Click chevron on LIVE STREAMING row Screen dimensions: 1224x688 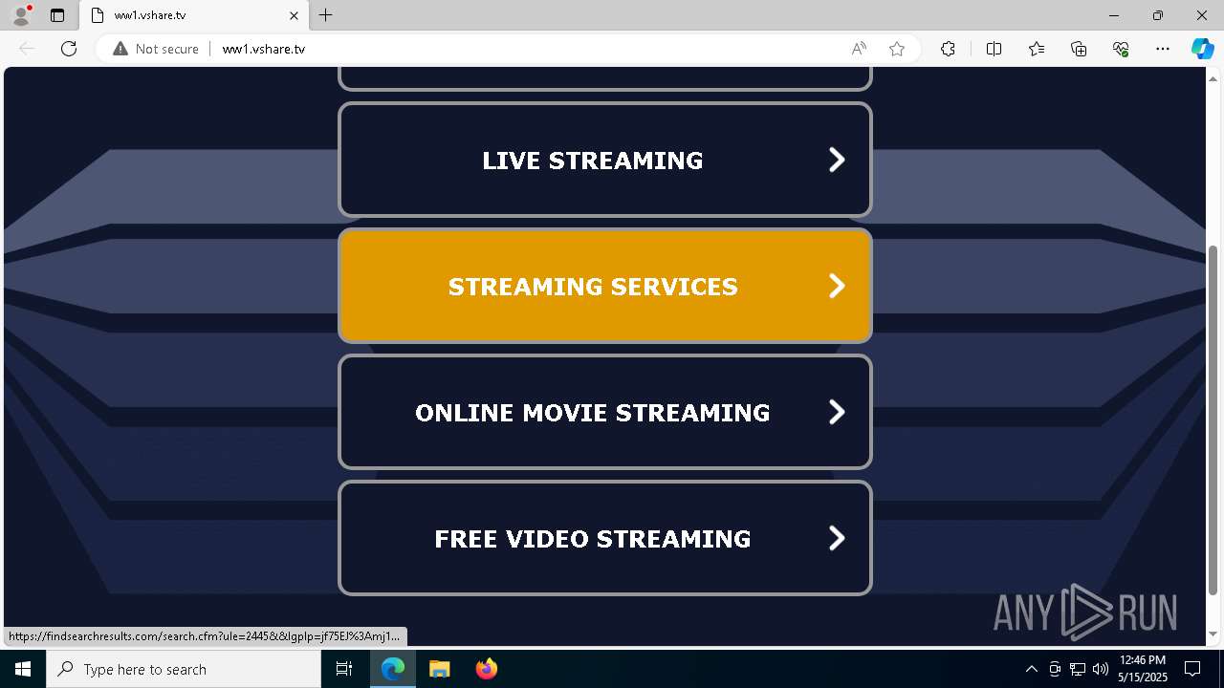click(x=837, y=160)
